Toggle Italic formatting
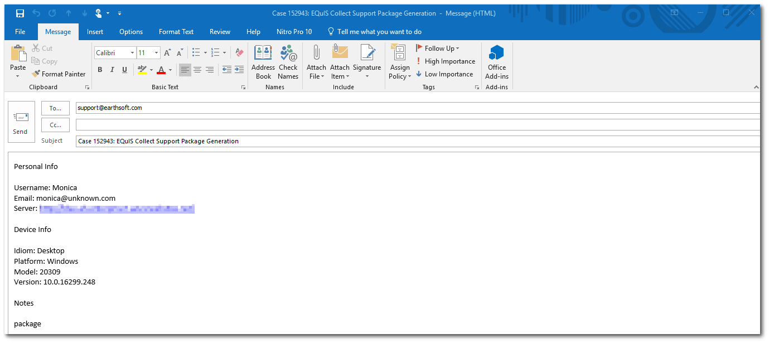The height and width of the screenshot is (343, 769). click(112, 70)
